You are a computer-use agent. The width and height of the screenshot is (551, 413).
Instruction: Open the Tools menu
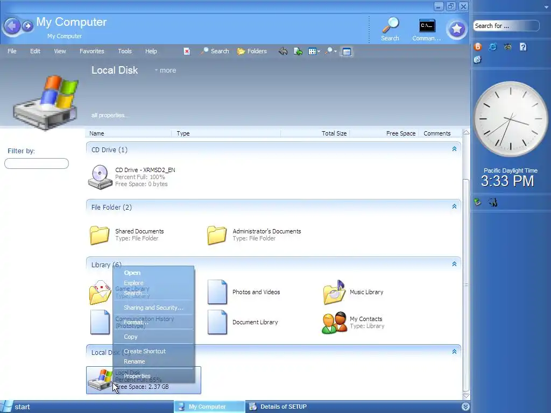(x=125, y=51)
